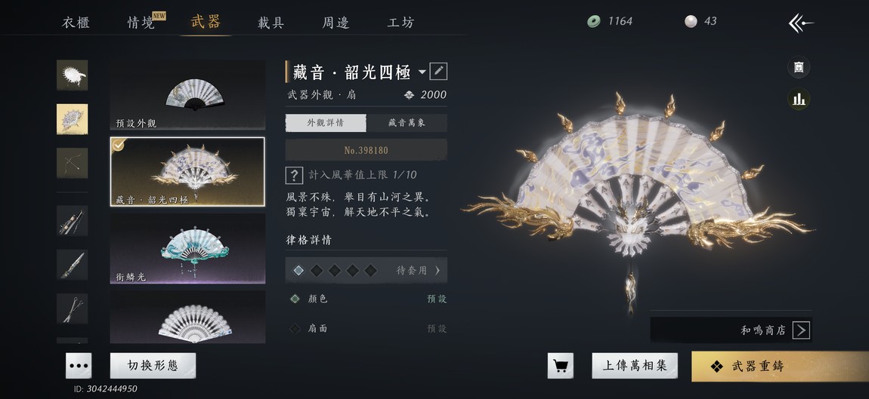Click the 切換形態 button
Image resolution: width=869 pixels, height=399 pixels.
click(153, 366)
